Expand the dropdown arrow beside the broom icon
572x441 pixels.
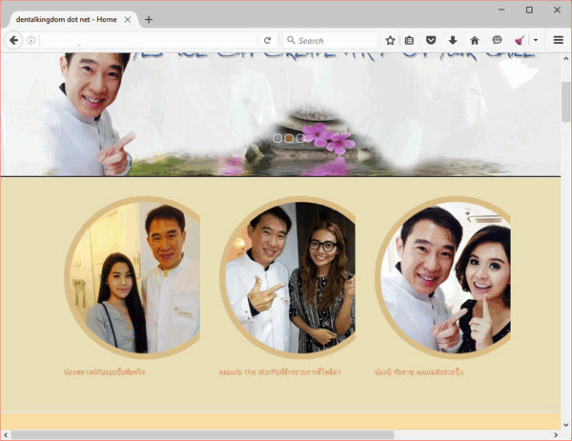coord(536,41)
